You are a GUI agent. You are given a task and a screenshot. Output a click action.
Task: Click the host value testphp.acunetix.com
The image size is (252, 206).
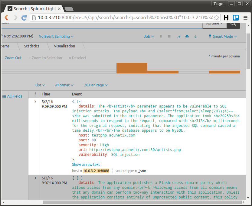click(x=113, y=135)
